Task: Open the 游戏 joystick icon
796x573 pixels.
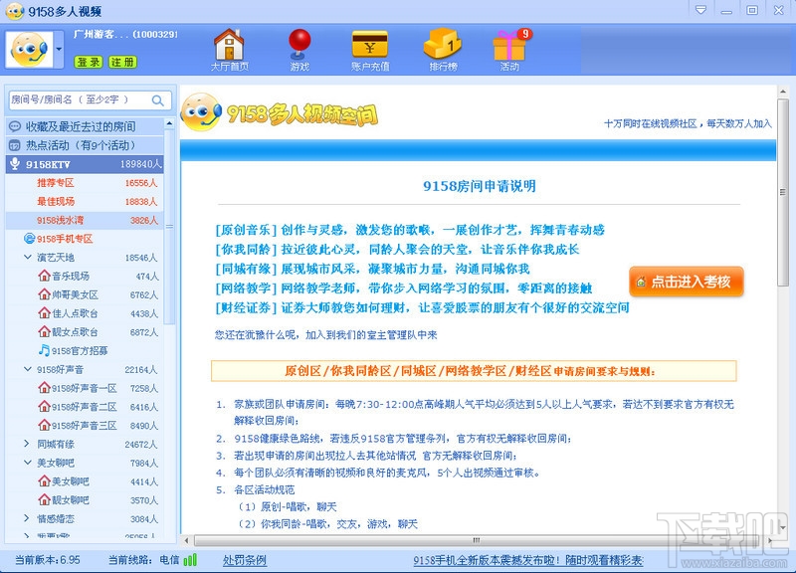Action: pos(299,49)
